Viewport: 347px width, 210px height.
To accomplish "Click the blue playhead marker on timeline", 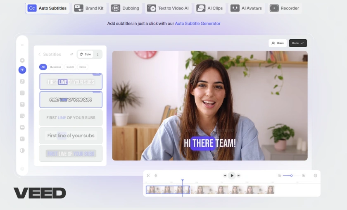I will pos(183,181).
